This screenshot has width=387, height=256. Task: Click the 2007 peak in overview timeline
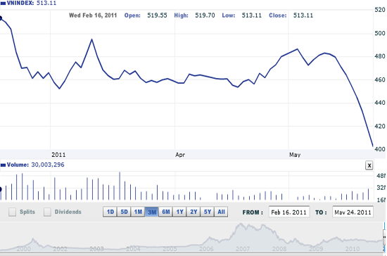241,224
